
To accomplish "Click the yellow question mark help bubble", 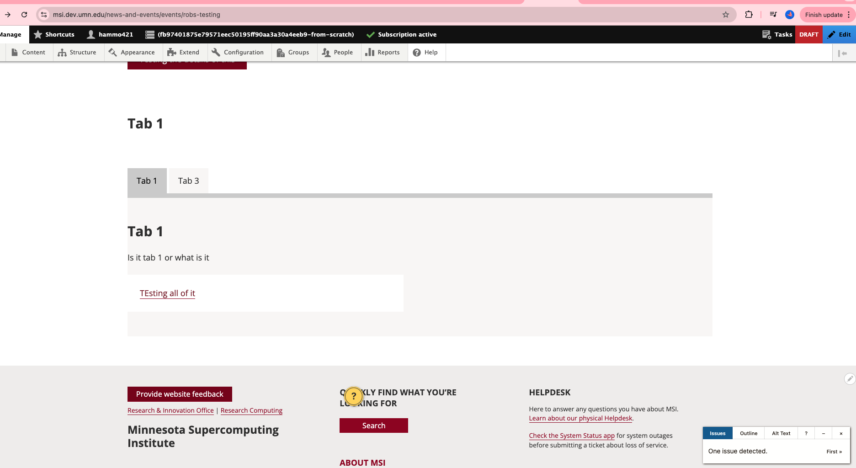I will [353, 396].
